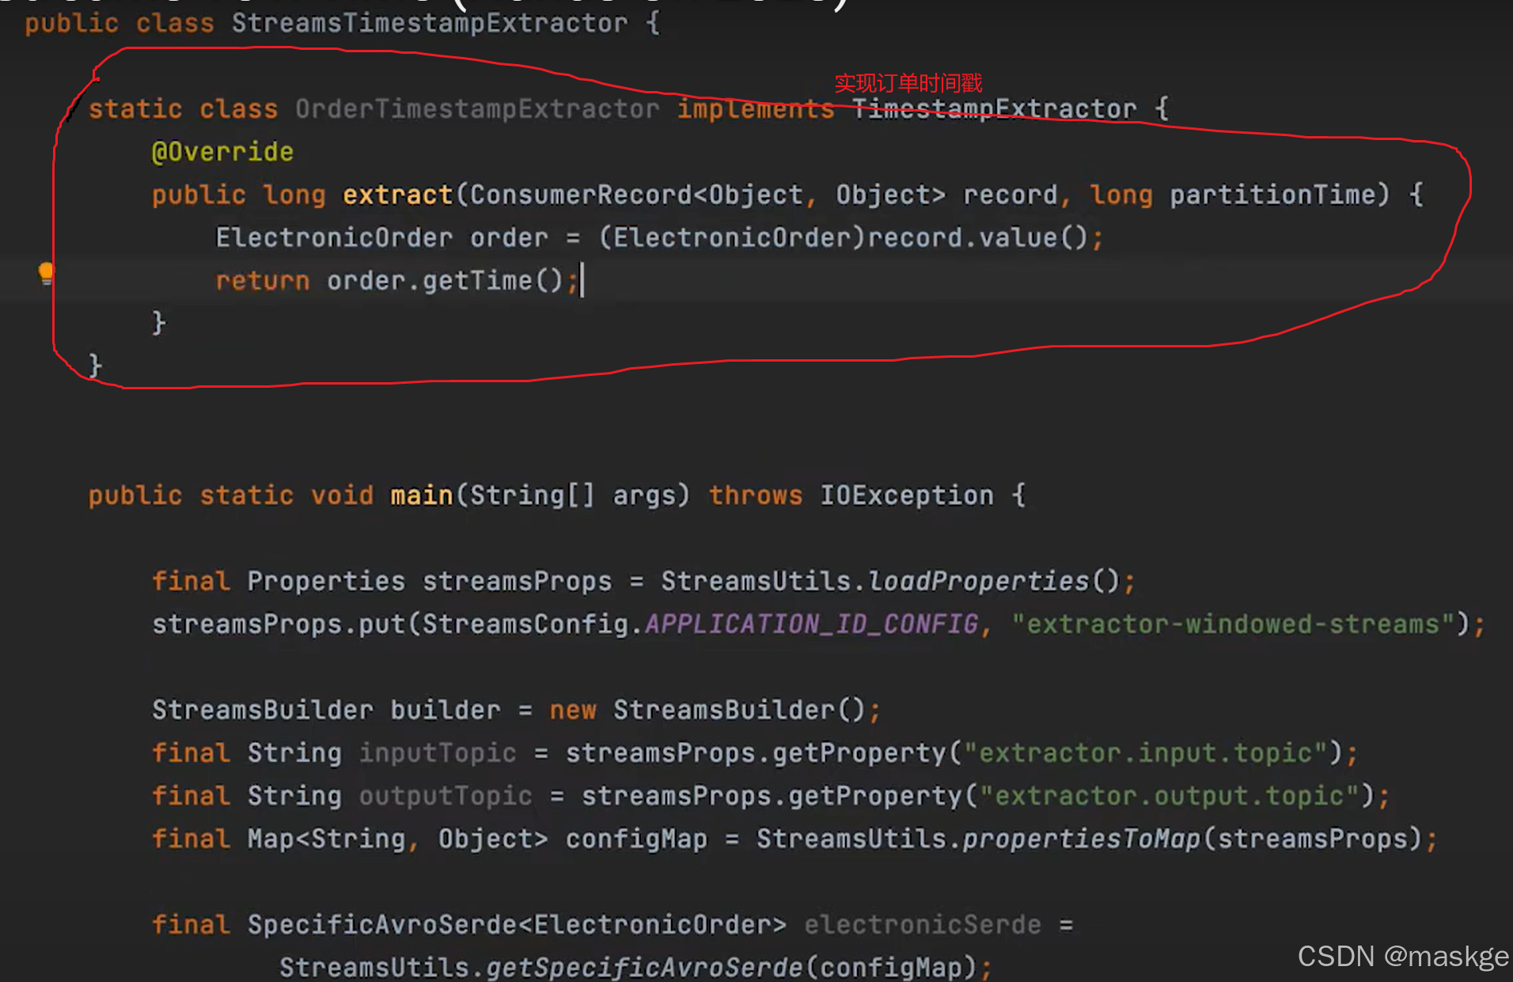The image size is (1513, 982).
Task: Click APPLICATION_ID_CONFIG constant
Action: 812,624
